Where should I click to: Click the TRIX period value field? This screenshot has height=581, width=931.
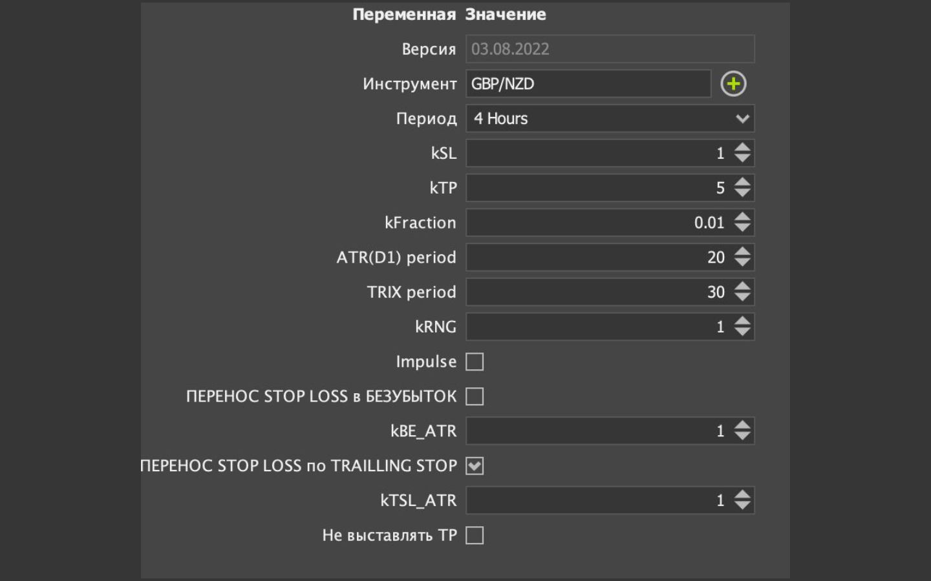point(599,292)
